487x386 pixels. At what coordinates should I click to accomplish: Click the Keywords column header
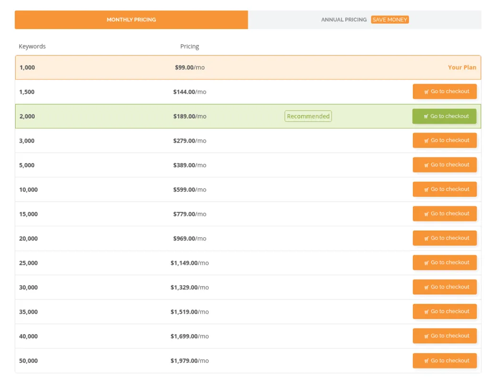(x=32, y=47)
